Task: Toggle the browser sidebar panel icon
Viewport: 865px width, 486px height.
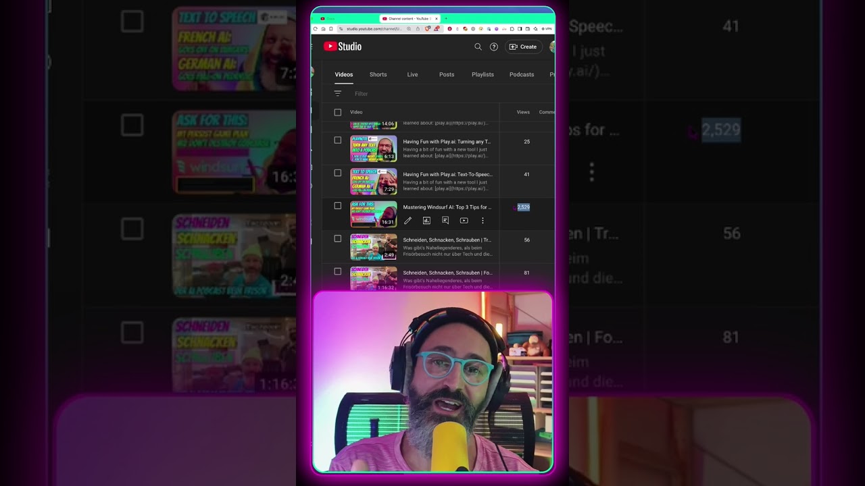Action: (x=520, y=29)
